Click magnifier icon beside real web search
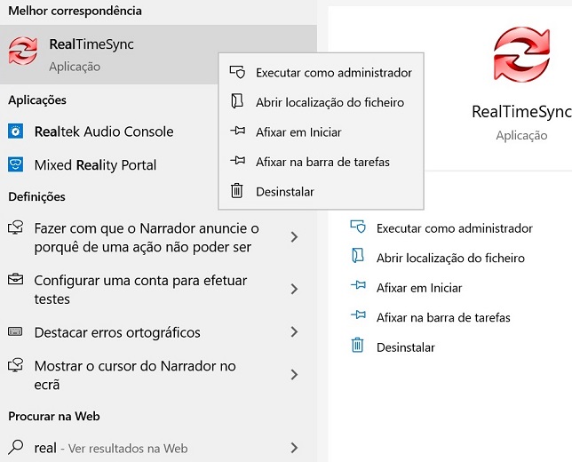572x462 pixels. [15, 447]
